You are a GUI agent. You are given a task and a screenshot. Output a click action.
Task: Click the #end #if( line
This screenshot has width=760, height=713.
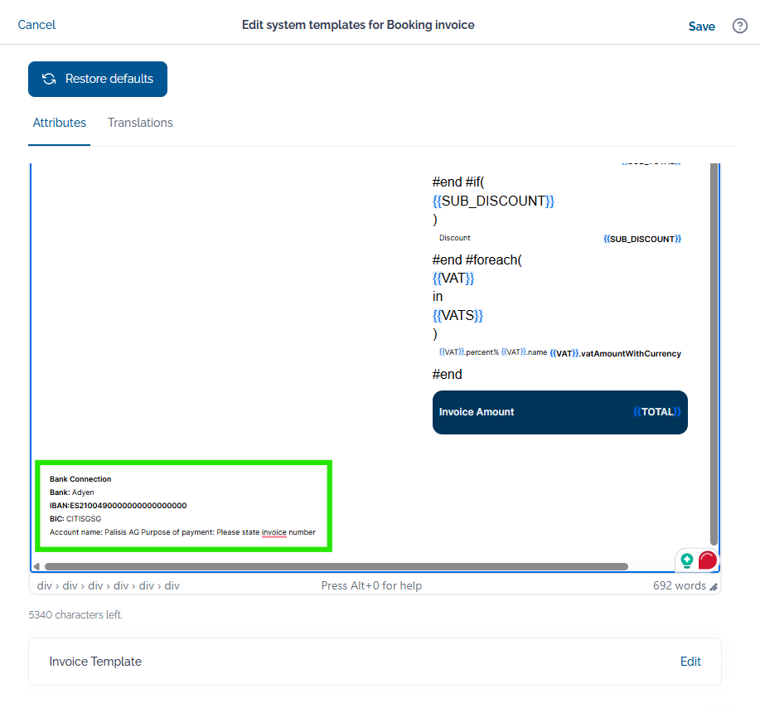[458, 182]
